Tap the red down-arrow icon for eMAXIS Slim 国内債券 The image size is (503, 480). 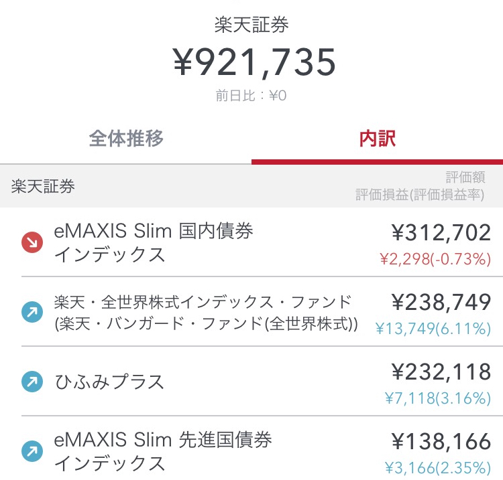32,242
